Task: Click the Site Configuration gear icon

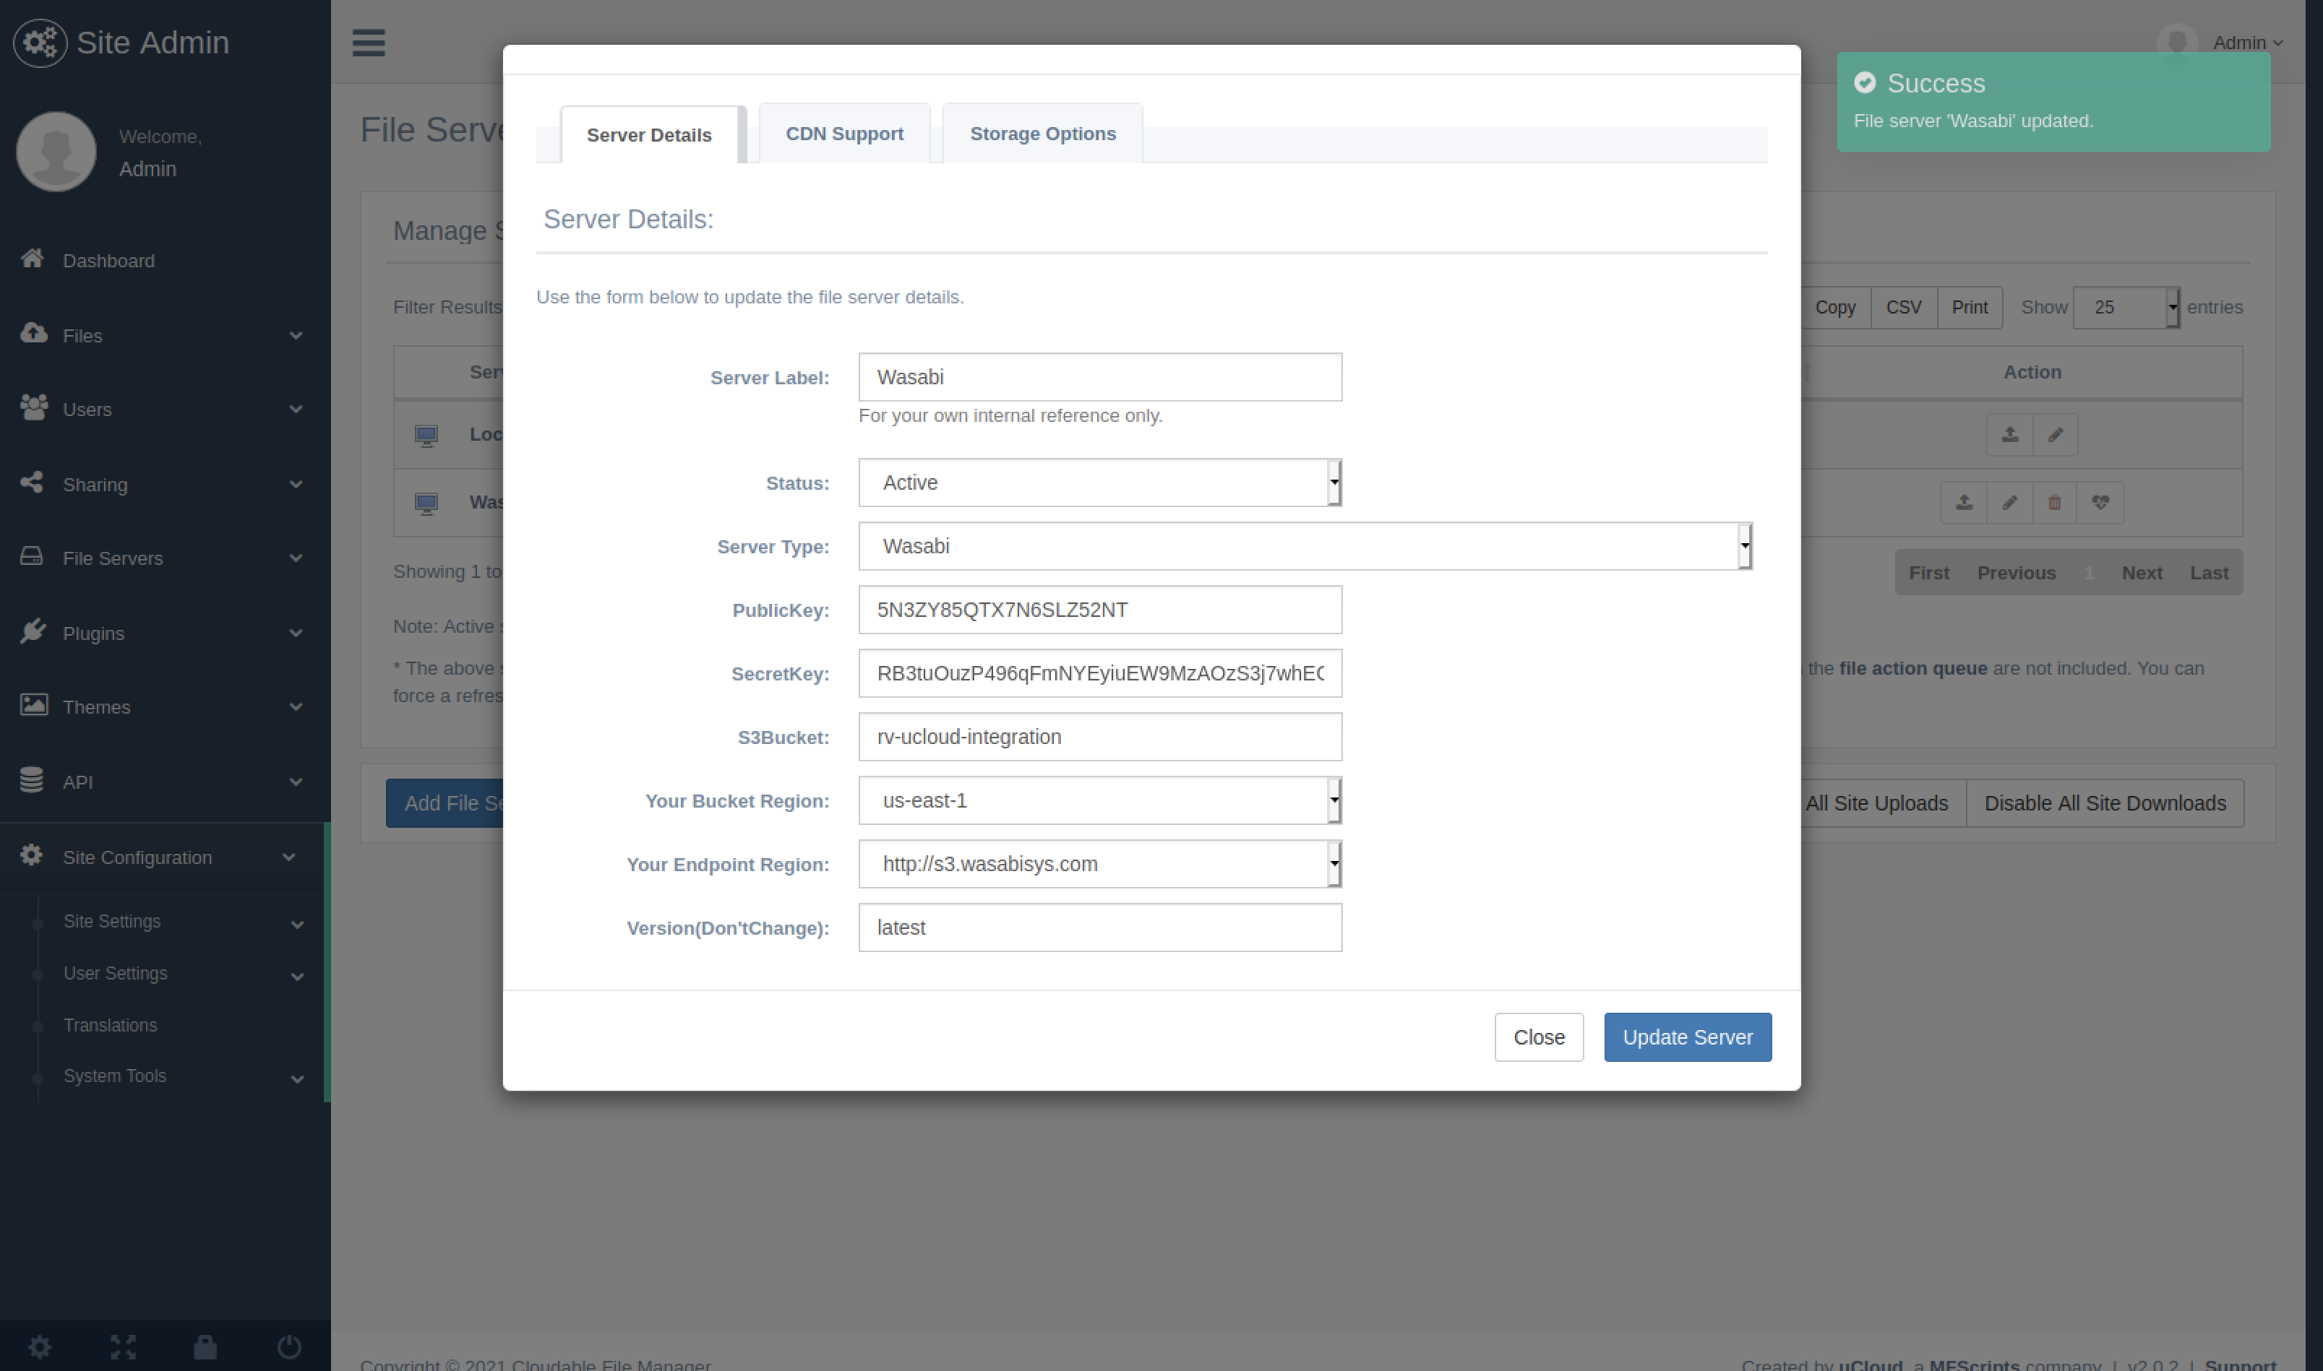Action: [x=31, y=855]
